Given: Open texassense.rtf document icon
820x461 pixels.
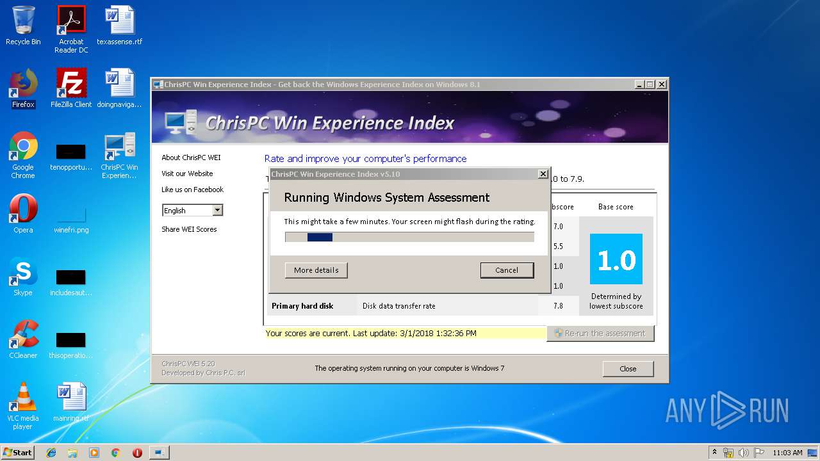Looking at the screenshot, I should coord(119,26).
